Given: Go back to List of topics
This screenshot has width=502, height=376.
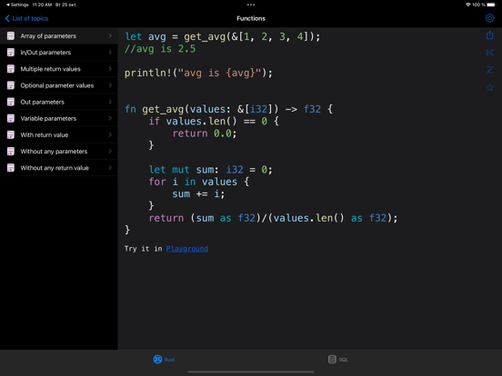Looking at the screenshot, I should tap(26, 18).
